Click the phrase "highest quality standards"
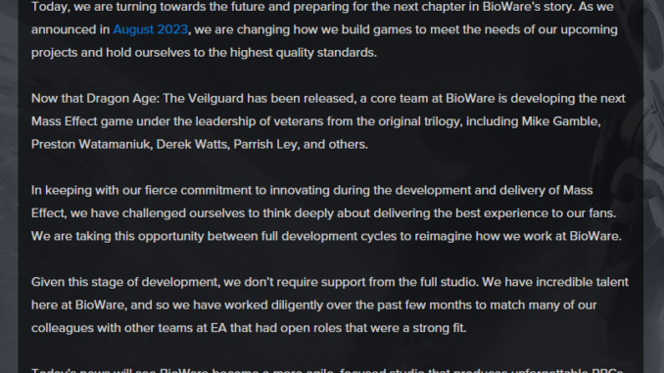The width and height of the screenshot is (664, 373). pyautogui.click(x=303, y=53)
